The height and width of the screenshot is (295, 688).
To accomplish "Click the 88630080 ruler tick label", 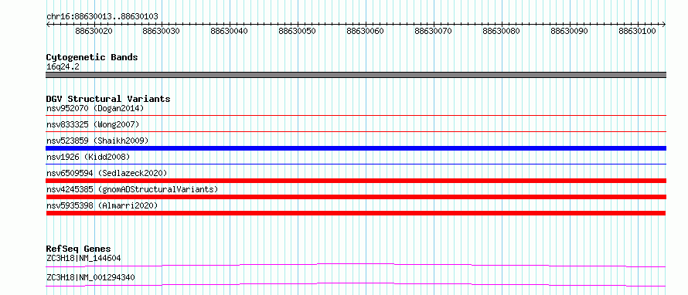I will [x=502, y=31].
